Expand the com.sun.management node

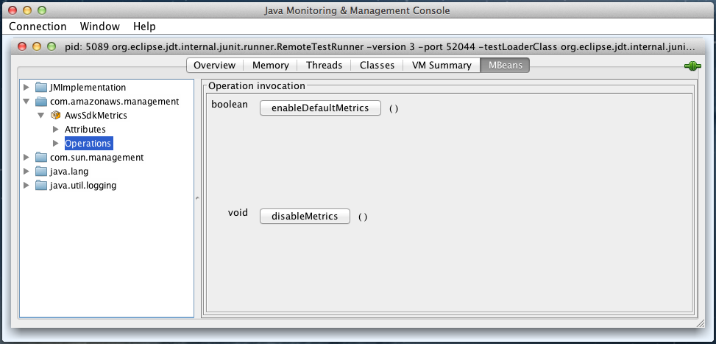click(x=26, y=157)
